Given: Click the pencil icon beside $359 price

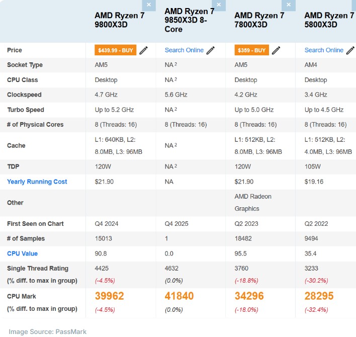Looking at the screenshot, I should 276,50.
